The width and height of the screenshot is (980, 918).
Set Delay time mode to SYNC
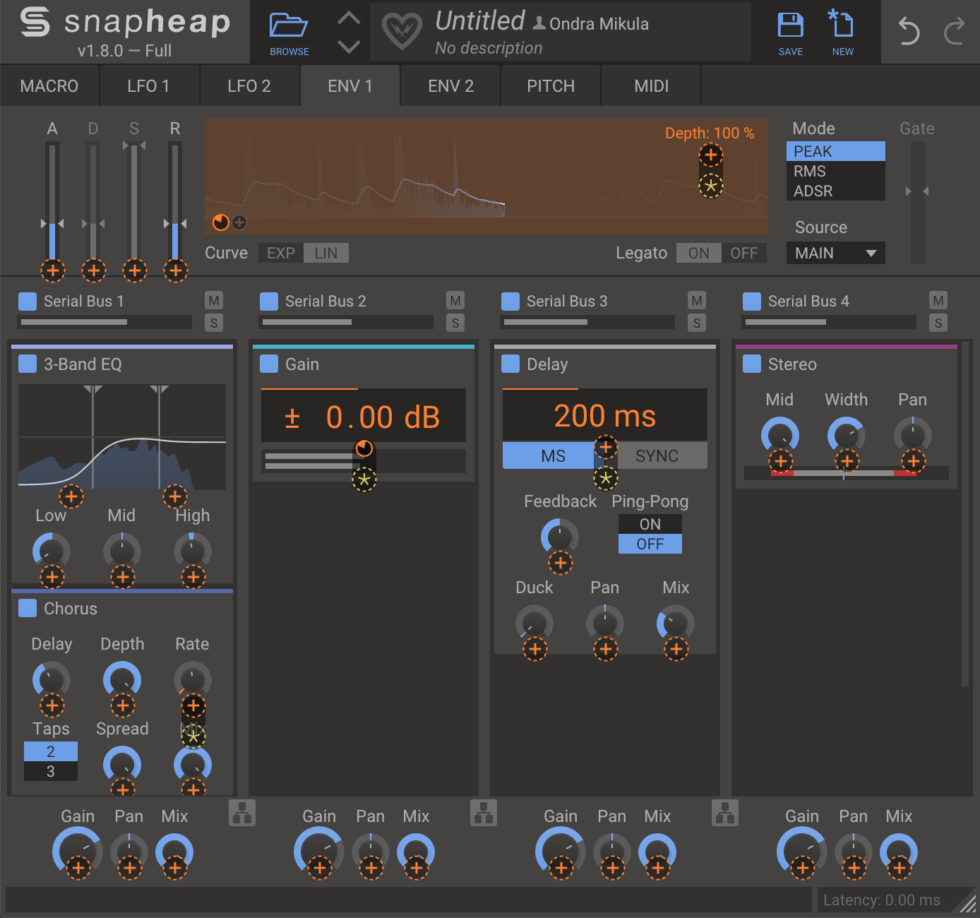click(x=657, y=456)
